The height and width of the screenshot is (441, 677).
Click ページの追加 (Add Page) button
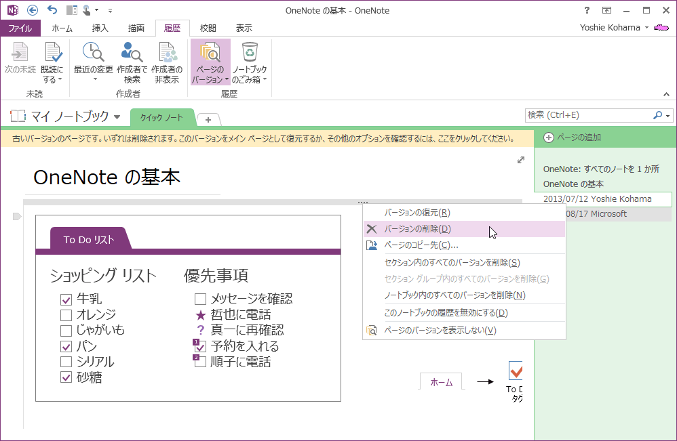point(572,138)
